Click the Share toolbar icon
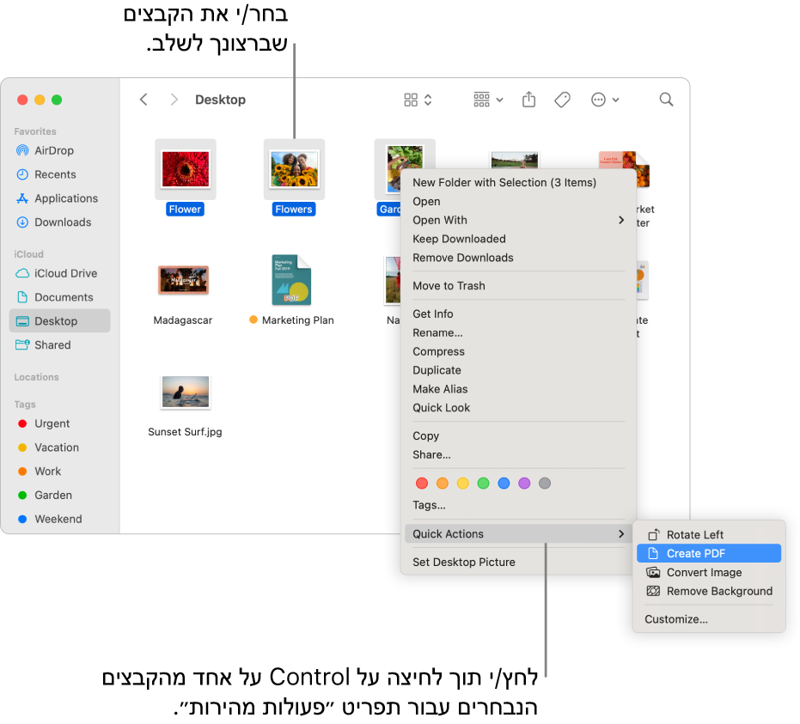The image size is (800, 724). [x=529, y=100]
